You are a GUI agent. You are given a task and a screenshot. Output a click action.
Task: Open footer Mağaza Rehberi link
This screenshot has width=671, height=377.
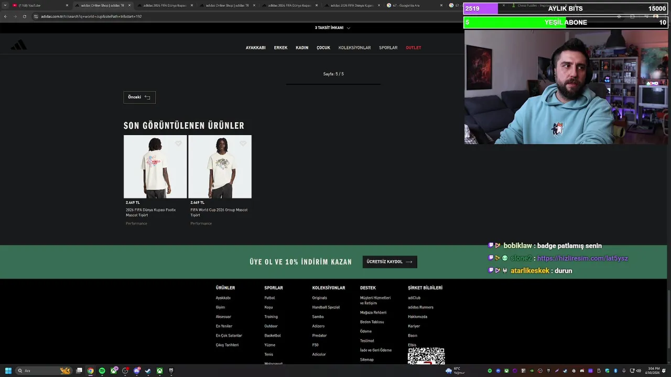(x=373, y=313)
